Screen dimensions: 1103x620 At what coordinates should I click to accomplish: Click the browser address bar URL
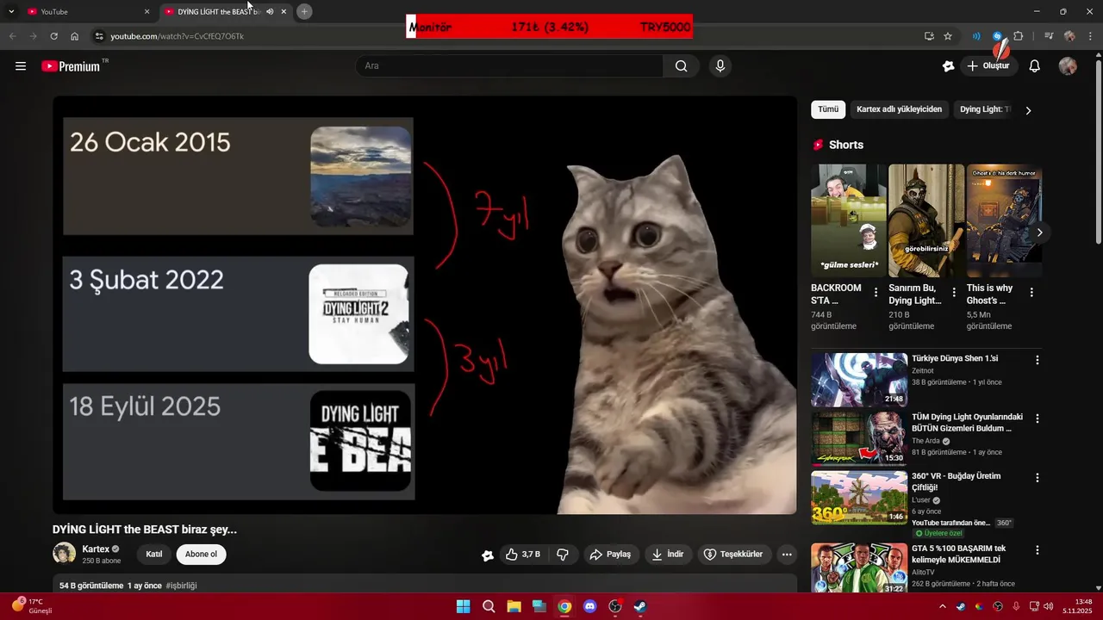177,36
